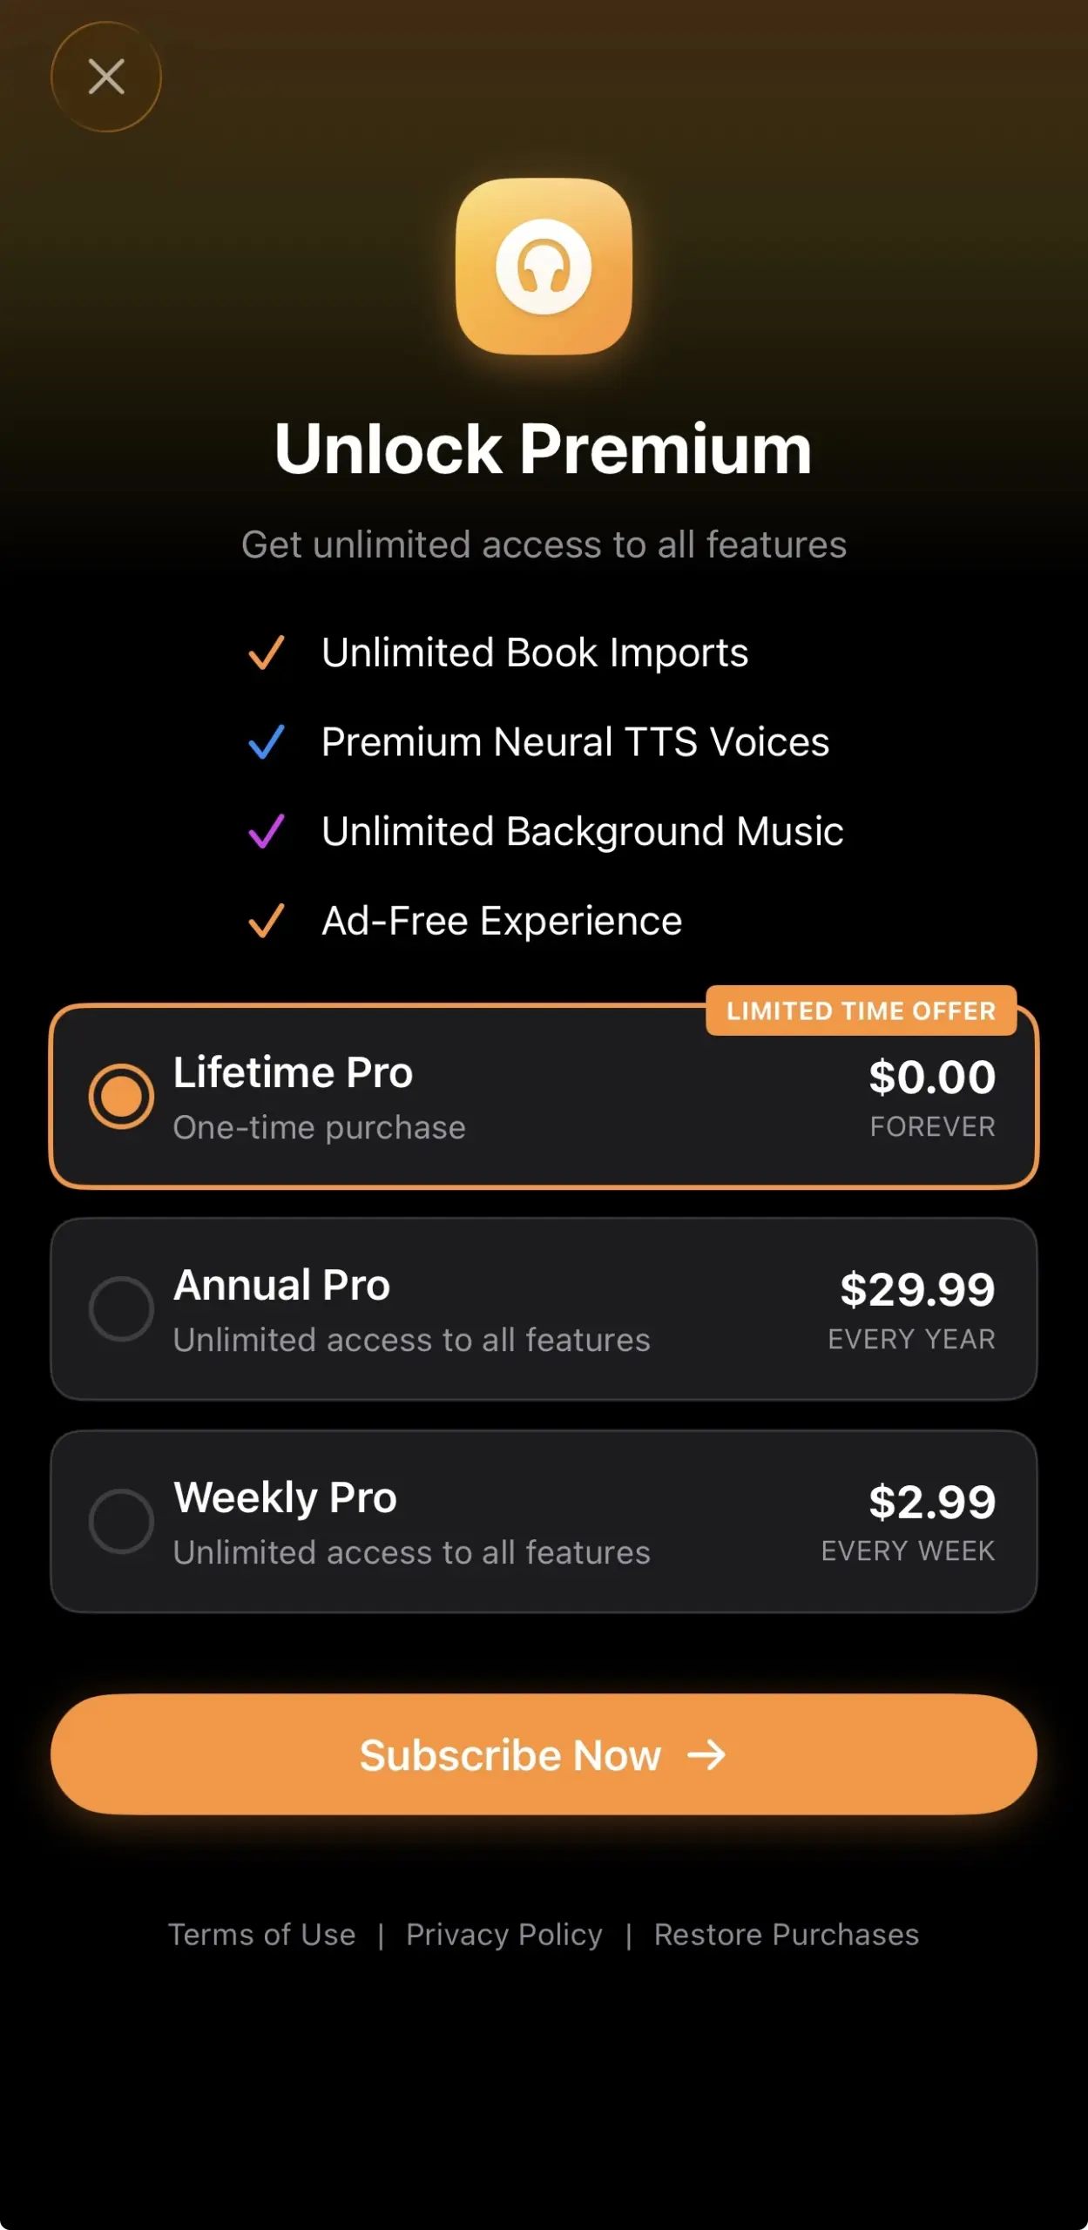Click the purple Background Music checkmark

click(x=267, y=831)
